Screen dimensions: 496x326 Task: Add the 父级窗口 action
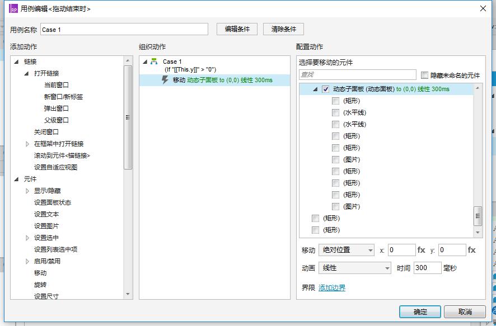tap(57, 120)
